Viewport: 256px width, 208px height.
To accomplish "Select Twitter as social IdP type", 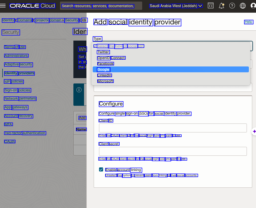I will 103,52.
